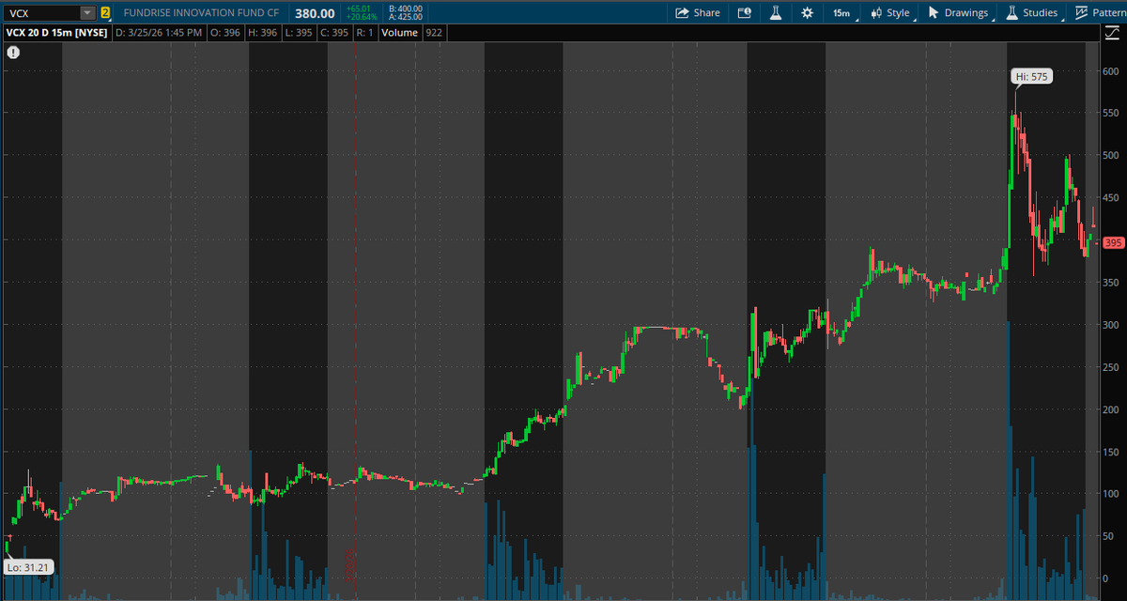
Task: Open the Patterns menu
Action: click(x=1100, y=13)
